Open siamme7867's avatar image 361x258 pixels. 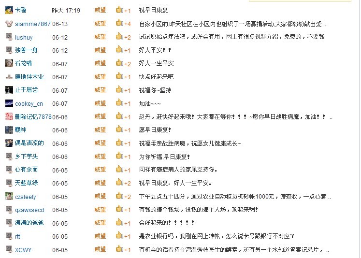(9, 24)
